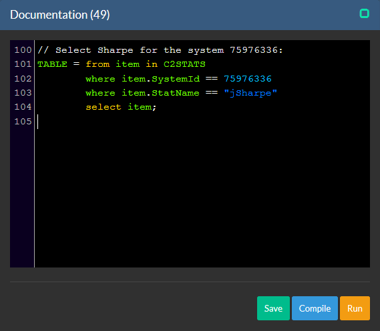The height and width of the screenshot is (331, 380).
Task: Click the green square icon in Documentation header
Action: pos(364,13)
